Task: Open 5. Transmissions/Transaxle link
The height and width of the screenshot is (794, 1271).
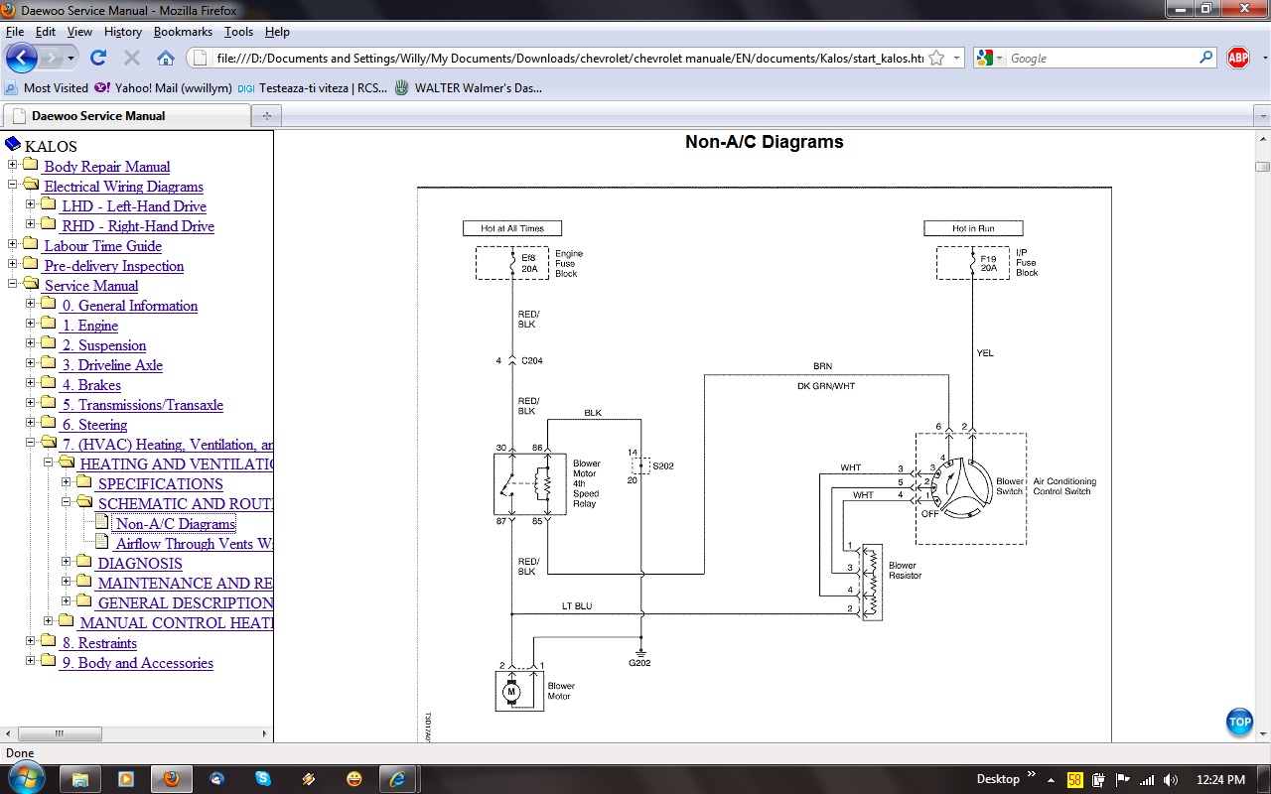Action: (x=143, y=404)
